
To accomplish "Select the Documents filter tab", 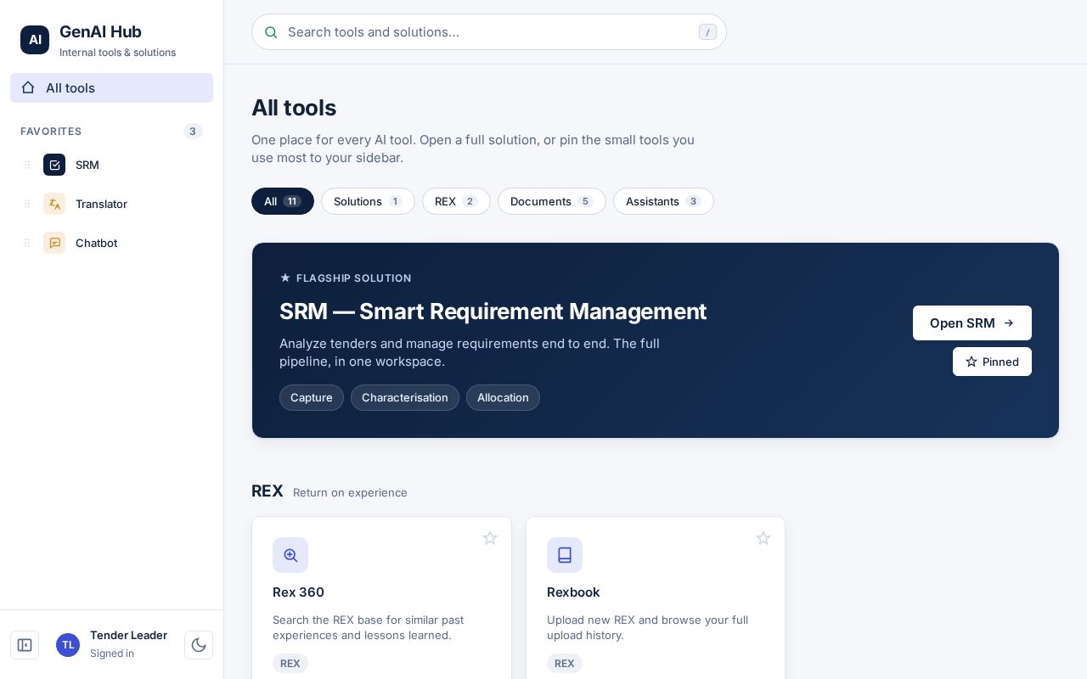I will point(552,201).
